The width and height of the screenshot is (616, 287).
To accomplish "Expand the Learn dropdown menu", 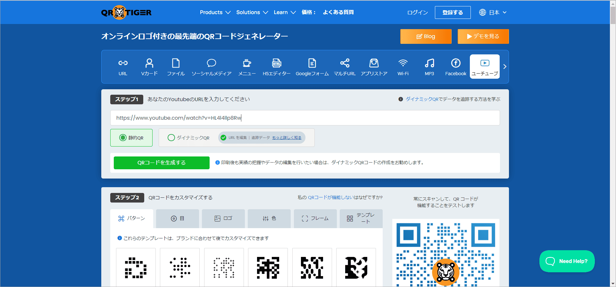I will click(285, 12).
